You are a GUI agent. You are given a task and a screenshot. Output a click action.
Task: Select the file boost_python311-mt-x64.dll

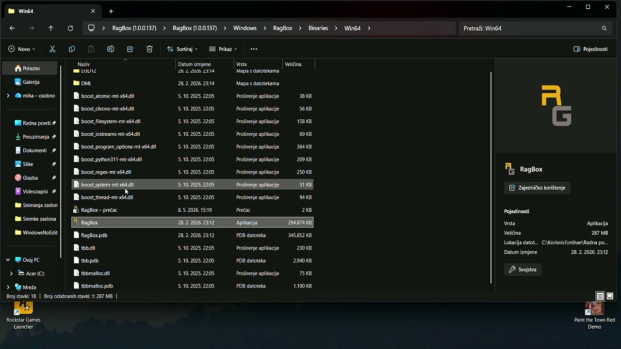193,159
